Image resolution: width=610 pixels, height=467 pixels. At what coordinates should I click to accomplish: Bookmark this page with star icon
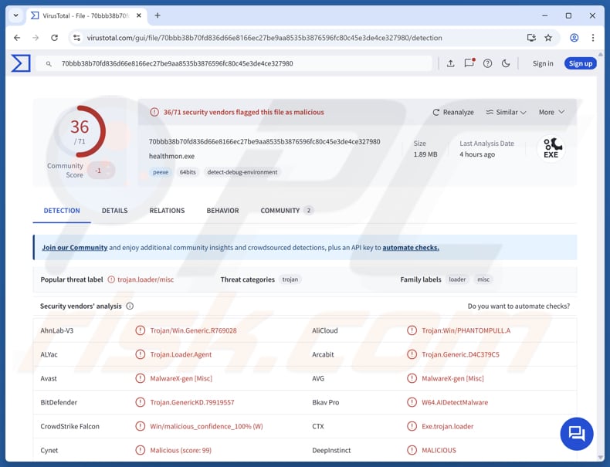click(x=548, y=38)
